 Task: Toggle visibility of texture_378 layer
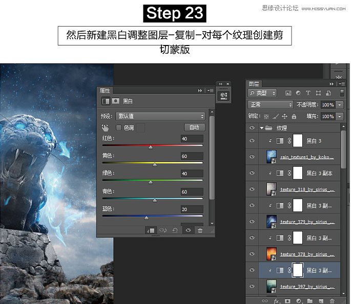pyautogui.click(x=252, y=253)
